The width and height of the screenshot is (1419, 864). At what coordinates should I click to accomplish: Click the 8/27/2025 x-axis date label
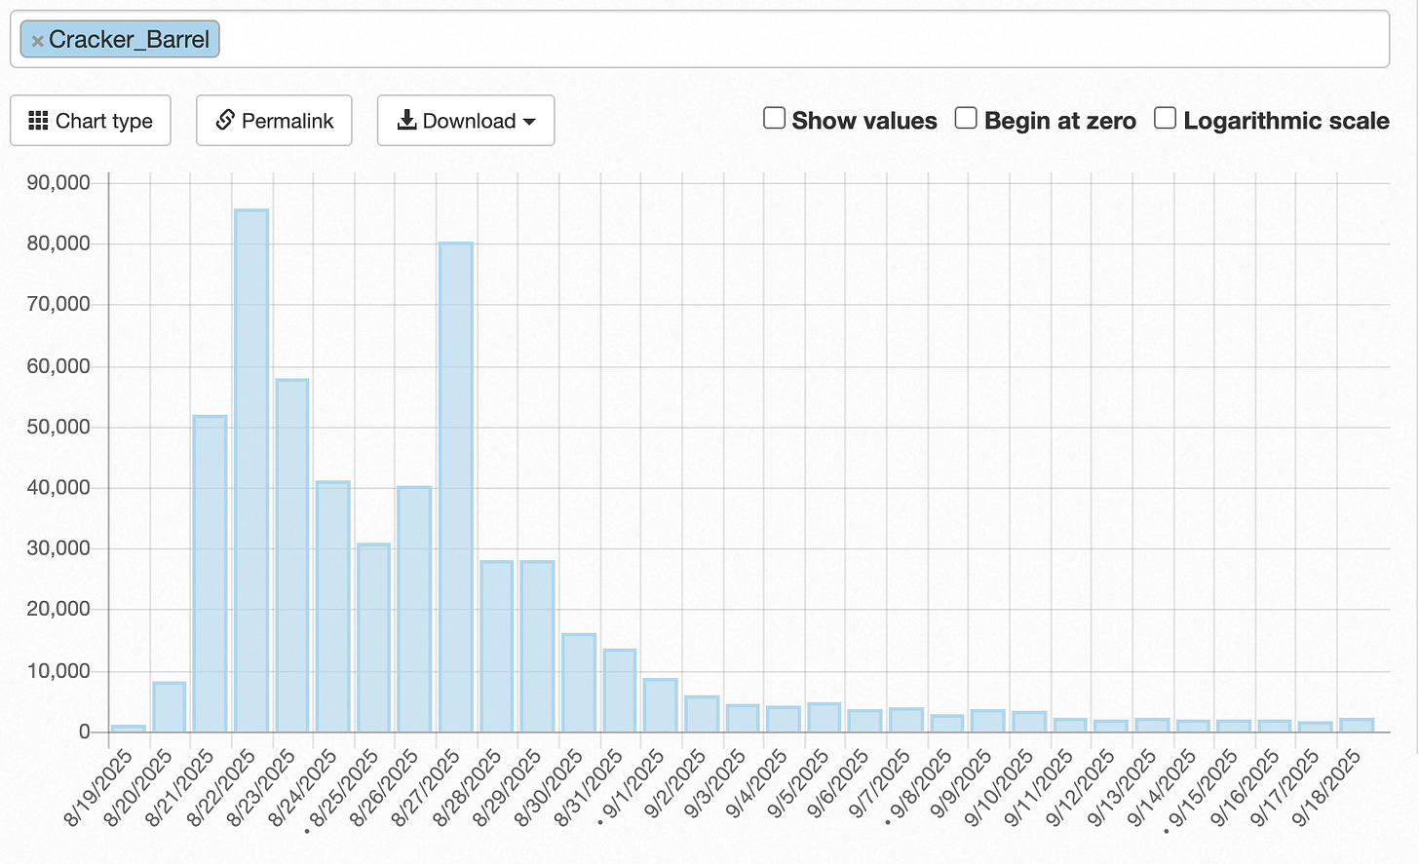point(425,789)
